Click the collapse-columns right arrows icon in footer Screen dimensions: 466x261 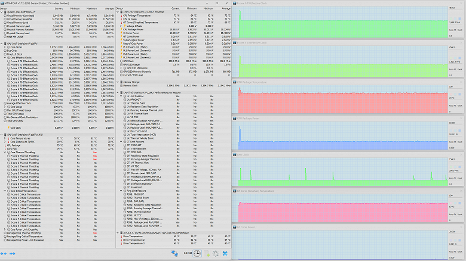click(13, 254)
